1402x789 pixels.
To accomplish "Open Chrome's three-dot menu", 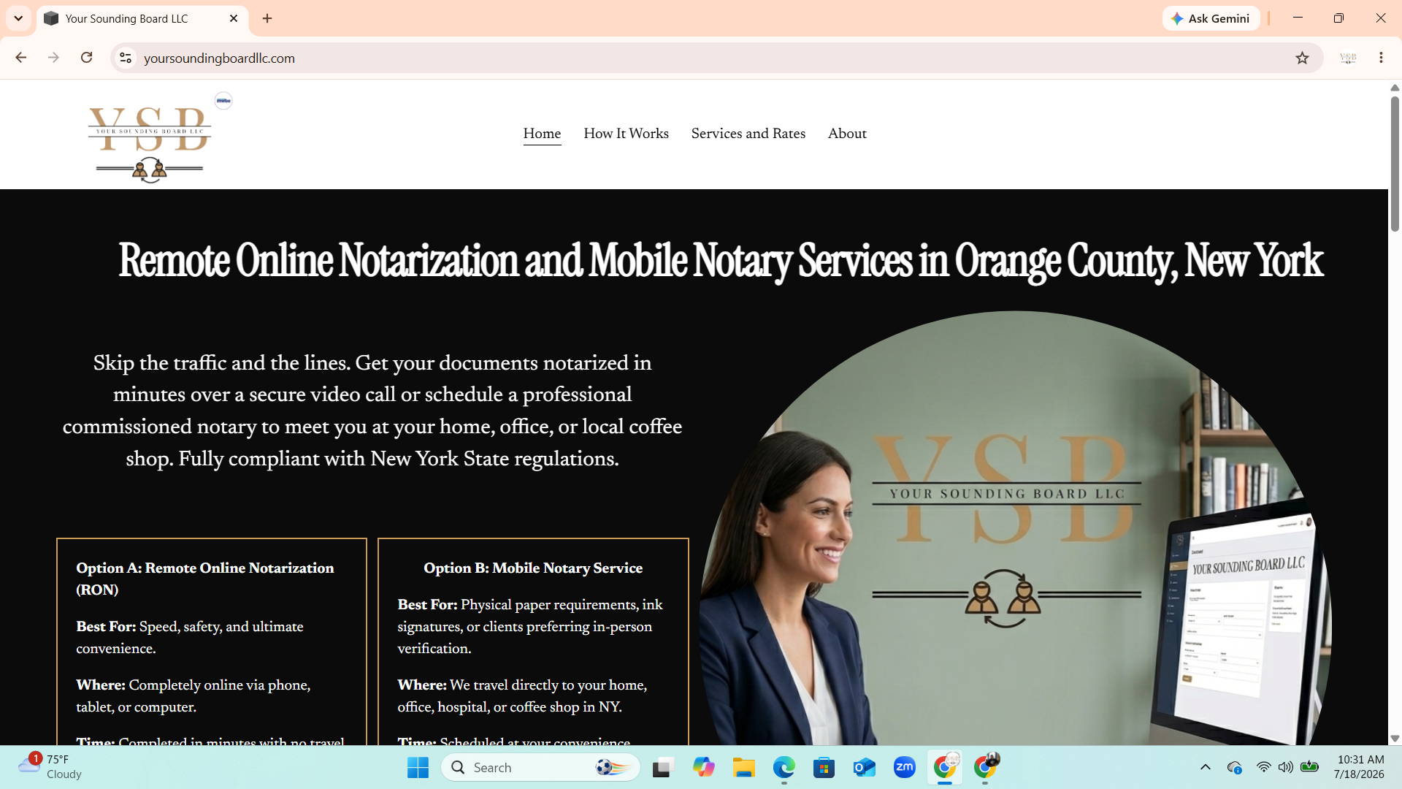I will tap(1381, 58).
